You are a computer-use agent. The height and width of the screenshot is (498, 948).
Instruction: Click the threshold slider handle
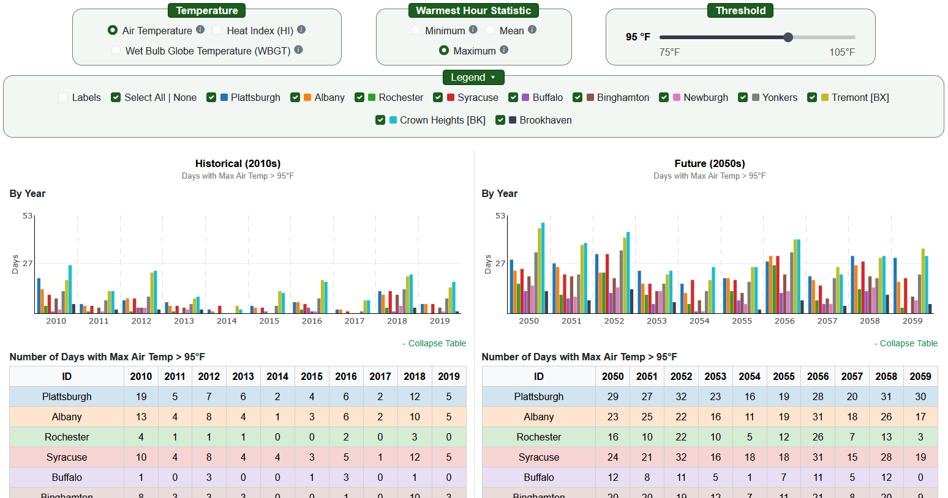coord(788,37)
